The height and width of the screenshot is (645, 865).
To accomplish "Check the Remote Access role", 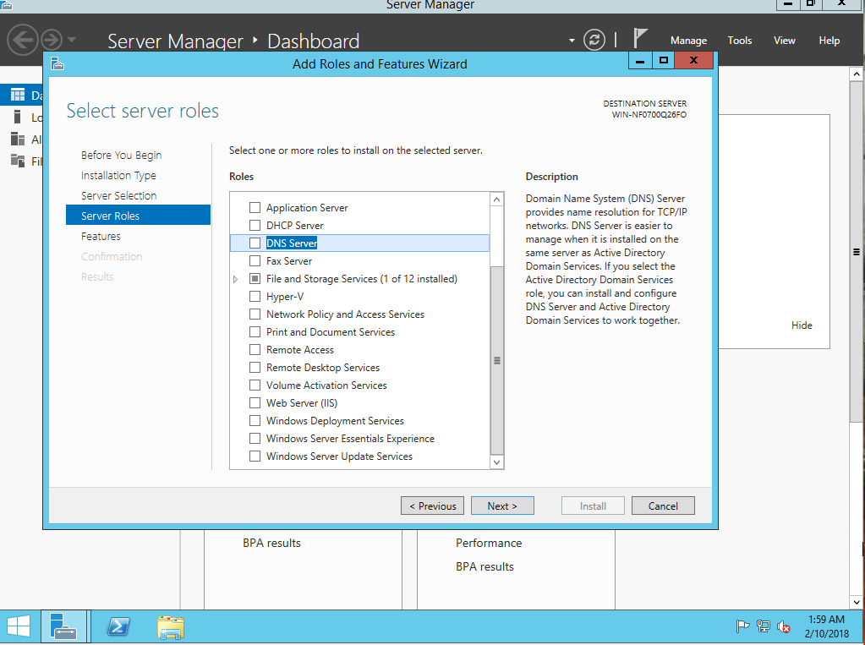I will (x=255, y=349).
